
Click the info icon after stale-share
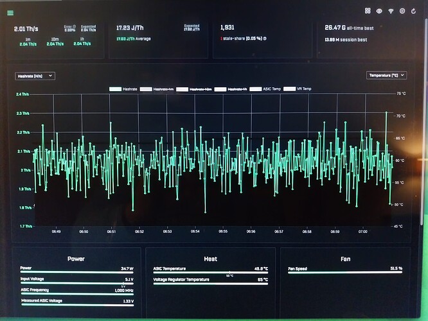(265, 39)
